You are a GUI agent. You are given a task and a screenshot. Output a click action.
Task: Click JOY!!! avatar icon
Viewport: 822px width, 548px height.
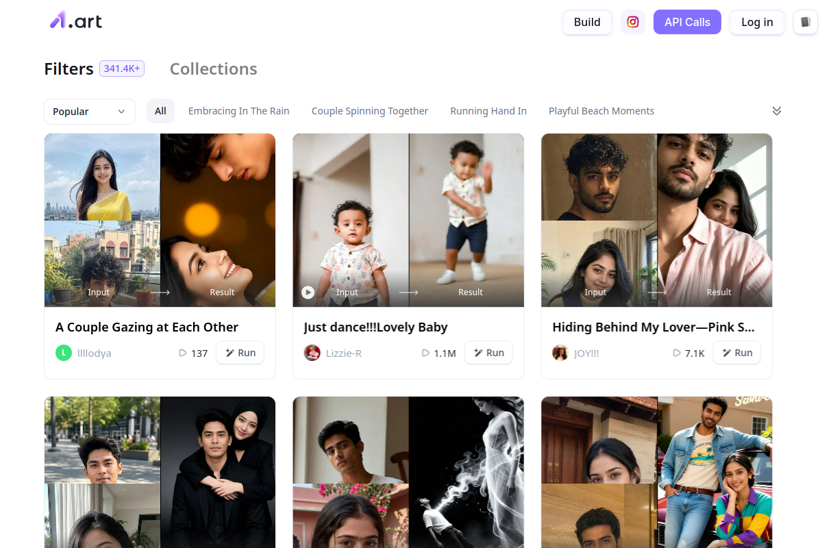tap(560, 353)
